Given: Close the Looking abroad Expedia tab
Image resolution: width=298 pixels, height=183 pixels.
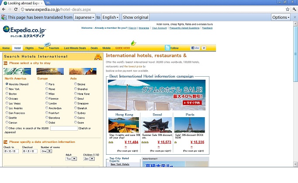Looking at the screenshot, I should (x=41, y=3).
